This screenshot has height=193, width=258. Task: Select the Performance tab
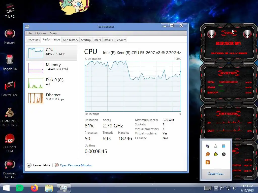[x=51, y=39]
